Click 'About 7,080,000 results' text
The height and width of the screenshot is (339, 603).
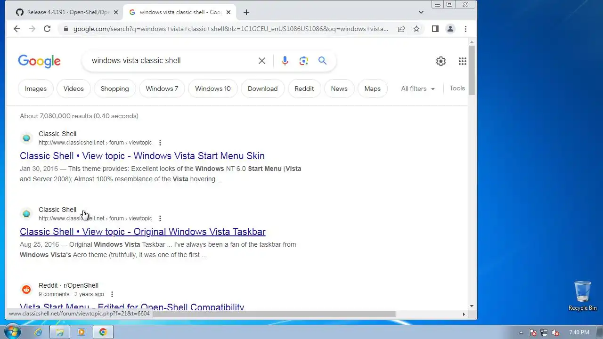(x=56, y=116)
